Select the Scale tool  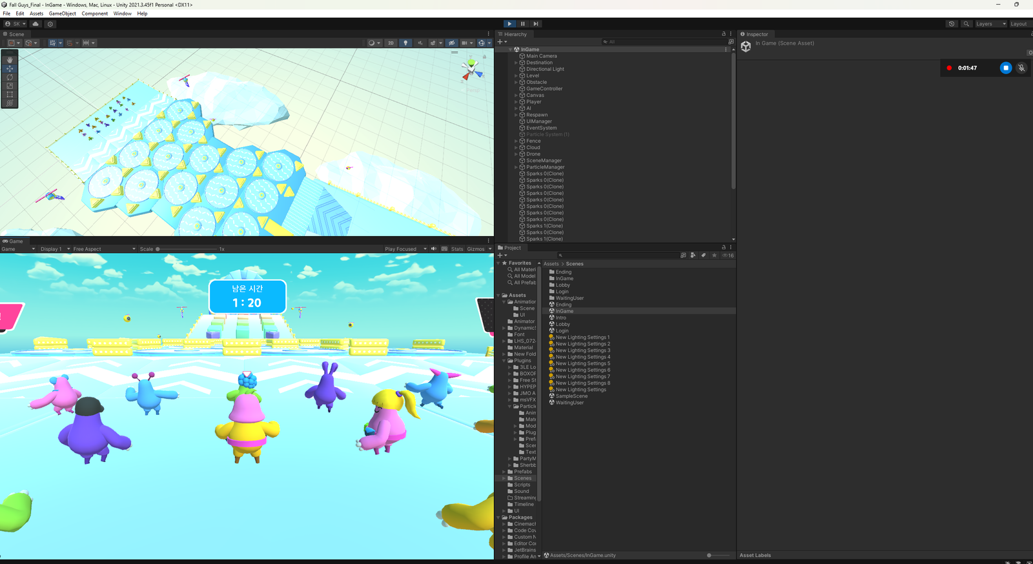point(10,86)
